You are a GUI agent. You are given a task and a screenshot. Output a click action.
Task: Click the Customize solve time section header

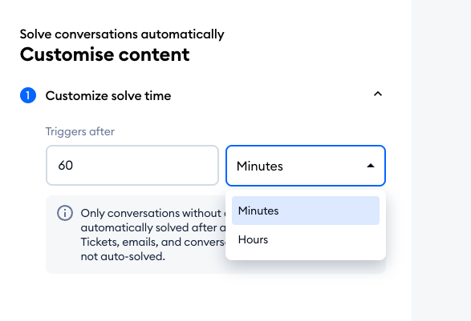coord(108,96)
